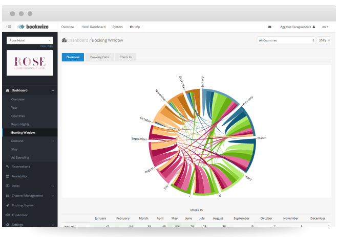Click the Check In table heading
338x237 pixels.
click(x=196, y=210)
